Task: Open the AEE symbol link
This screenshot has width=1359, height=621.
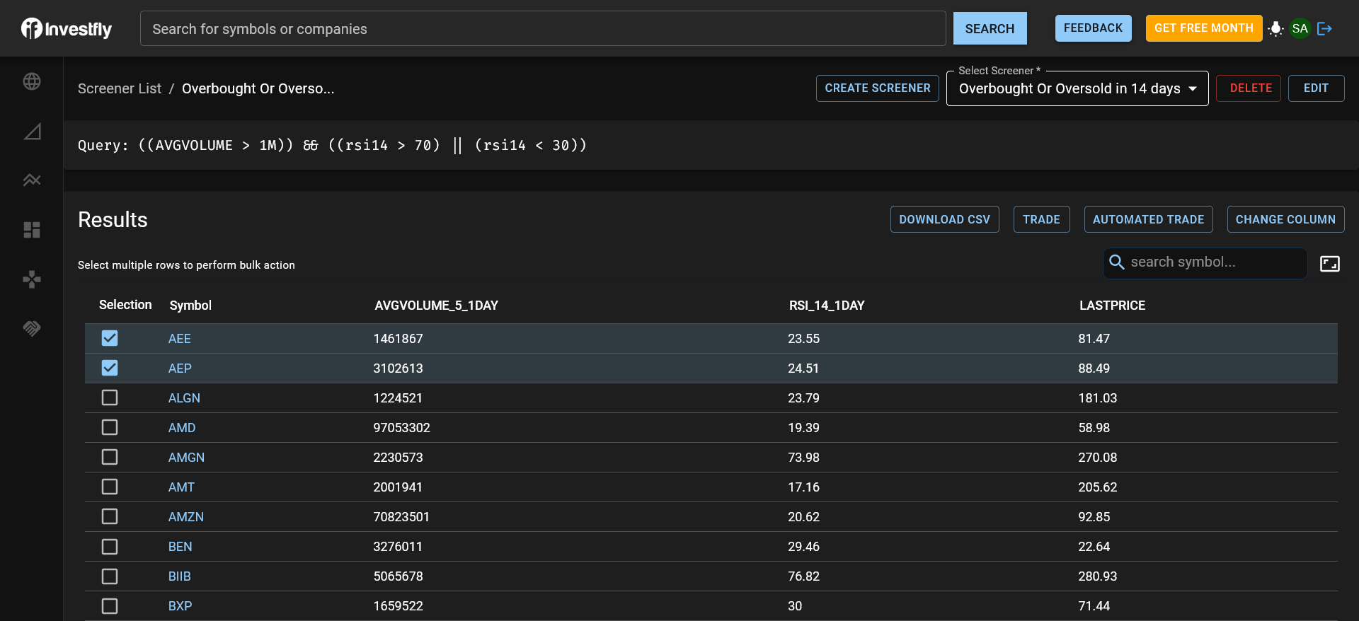Action: coord(180,339)
